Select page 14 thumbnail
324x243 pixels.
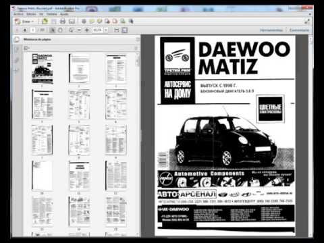(79, 211)
